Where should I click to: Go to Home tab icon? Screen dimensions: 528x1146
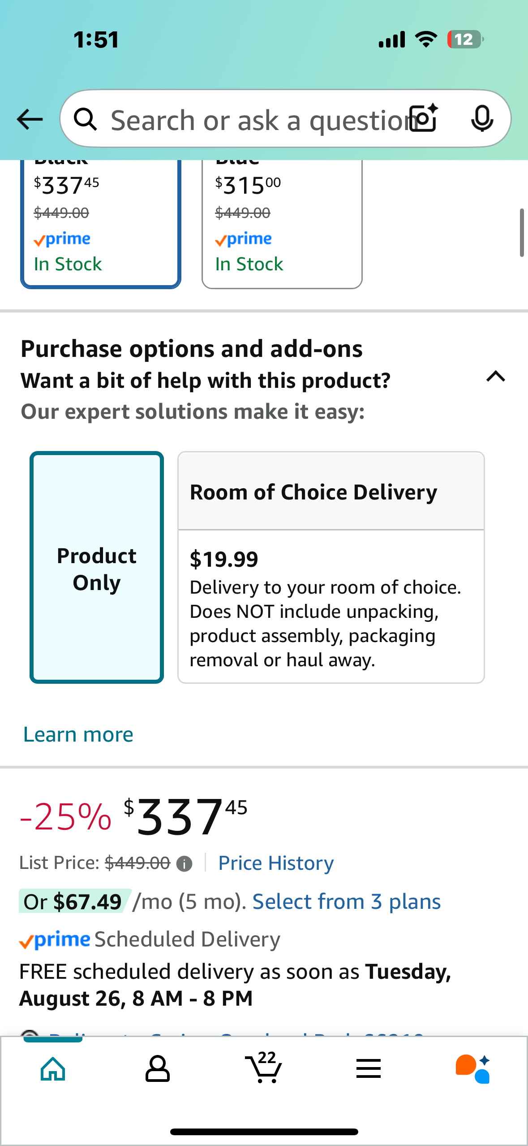[x=53, y=1069]
